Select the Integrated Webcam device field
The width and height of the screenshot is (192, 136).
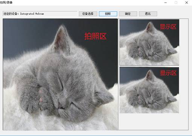tap(40, 14)
